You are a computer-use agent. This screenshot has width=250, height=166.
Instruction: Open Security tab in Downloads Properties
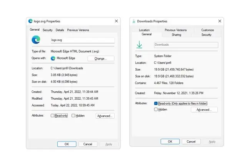coord(206,35)
